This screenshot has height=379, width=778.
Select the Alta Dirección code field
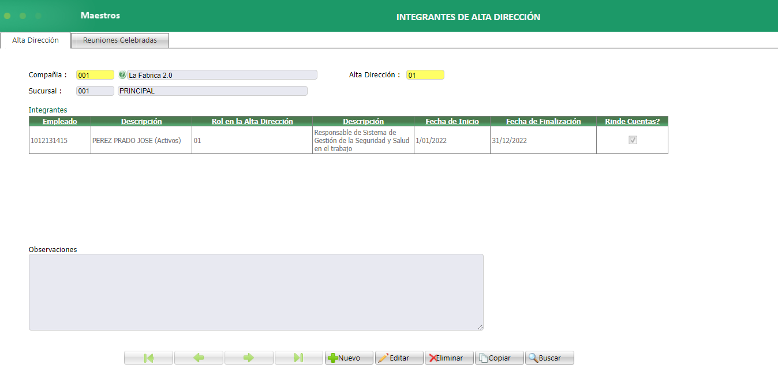coord(425,74)
